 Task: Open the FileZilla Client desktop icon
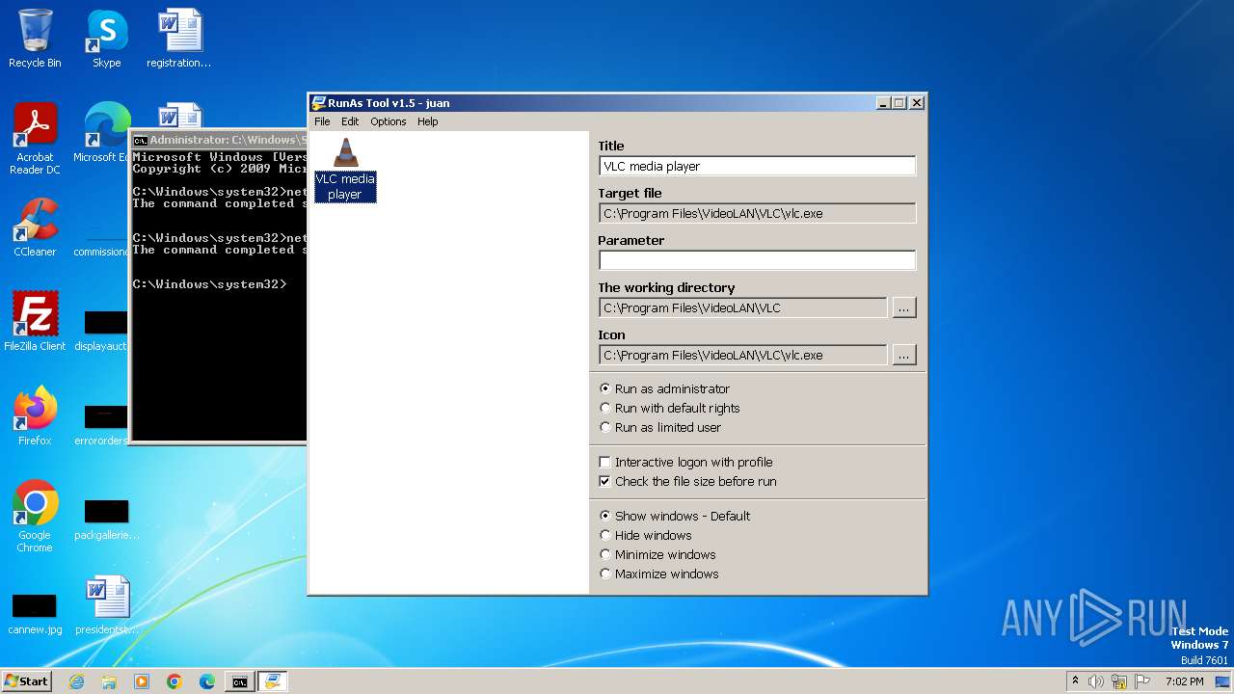(35, 322)
